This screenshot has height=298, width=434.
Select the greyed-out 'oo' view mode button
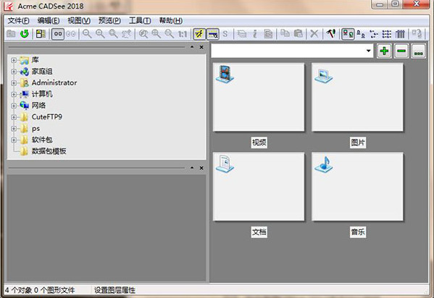71,34
